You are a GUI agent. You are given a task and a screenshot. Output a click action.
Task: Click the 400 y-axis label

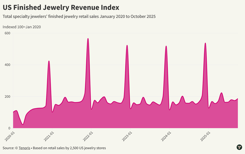click(7, 65)
